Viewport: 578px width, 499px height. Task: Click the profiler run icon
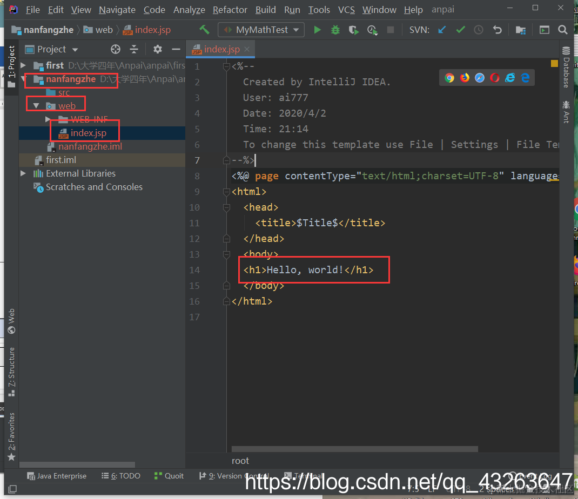[372, 30]
